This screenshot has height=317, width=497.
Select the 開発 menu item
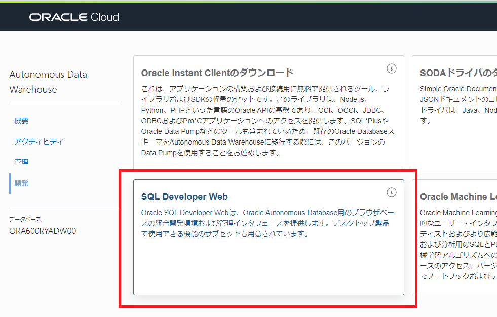pyautogui.click(x=21, y=183)
